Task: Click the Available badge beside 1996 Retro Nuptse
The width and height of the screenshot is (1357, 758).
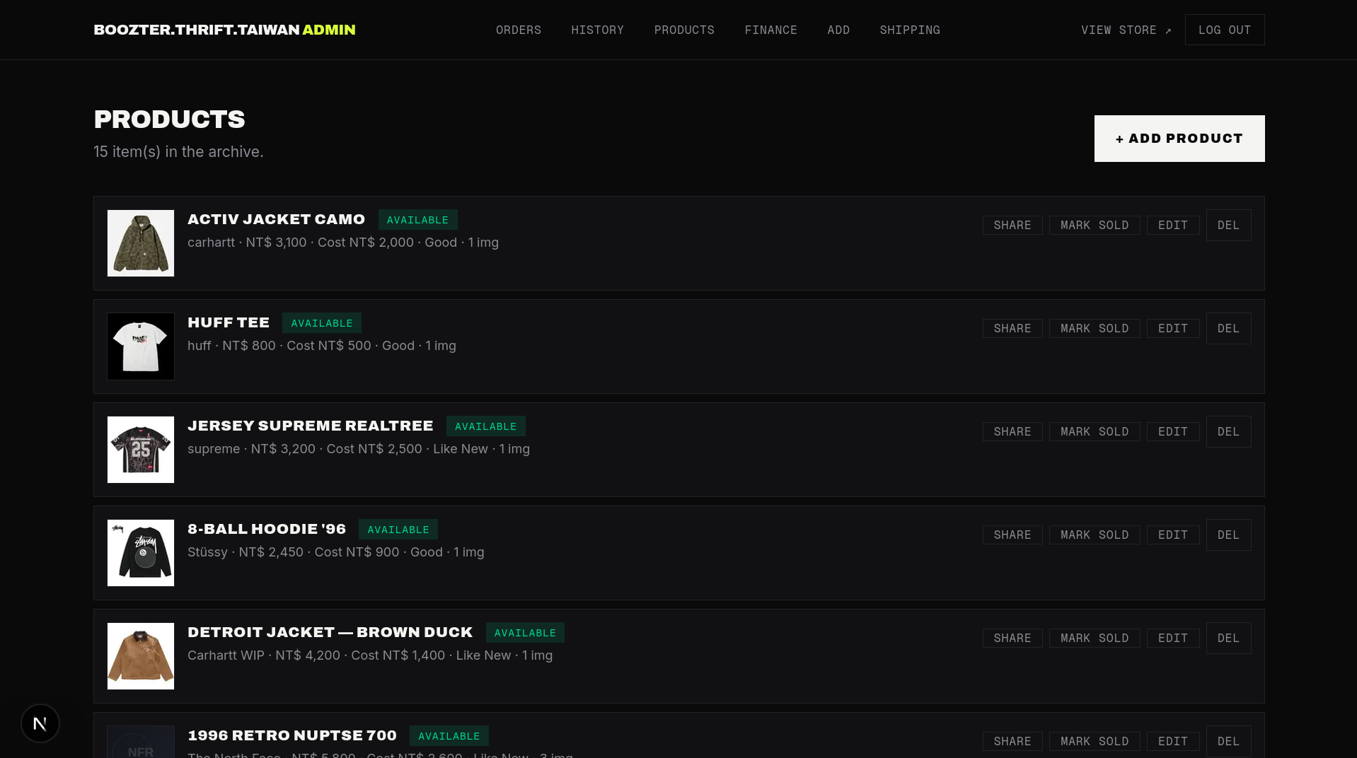Action: (449, 736)
